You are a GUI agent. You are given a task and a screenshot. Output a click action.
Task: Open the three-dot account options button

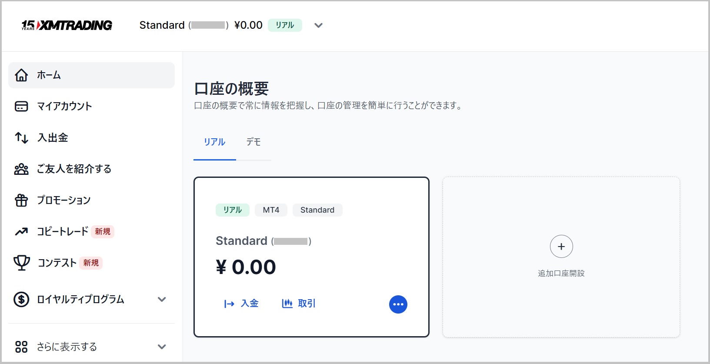point(398,304)
